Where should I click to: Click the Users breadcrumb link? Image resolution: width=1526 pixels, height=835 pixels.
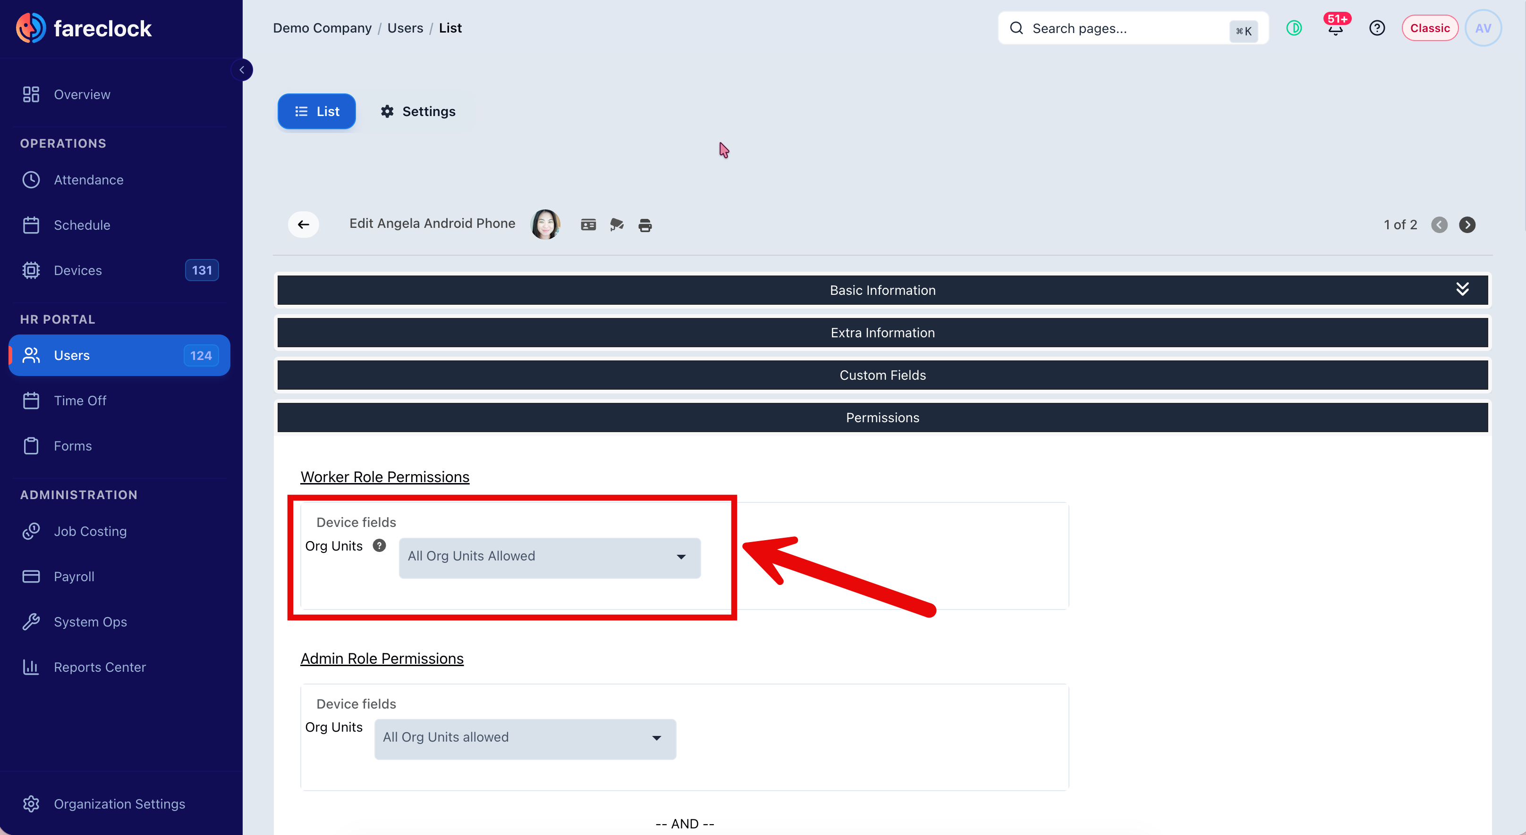coord(405,28)
